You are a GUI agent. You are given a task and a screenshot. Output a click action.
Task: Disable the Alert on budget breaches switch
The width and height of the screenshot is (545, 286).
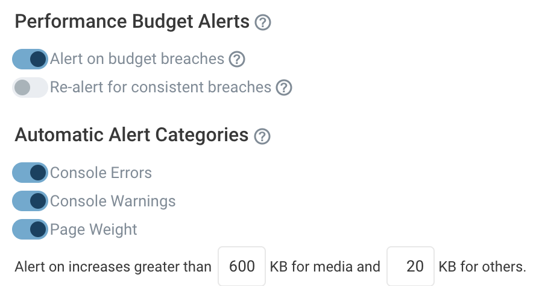pos(30,59)
